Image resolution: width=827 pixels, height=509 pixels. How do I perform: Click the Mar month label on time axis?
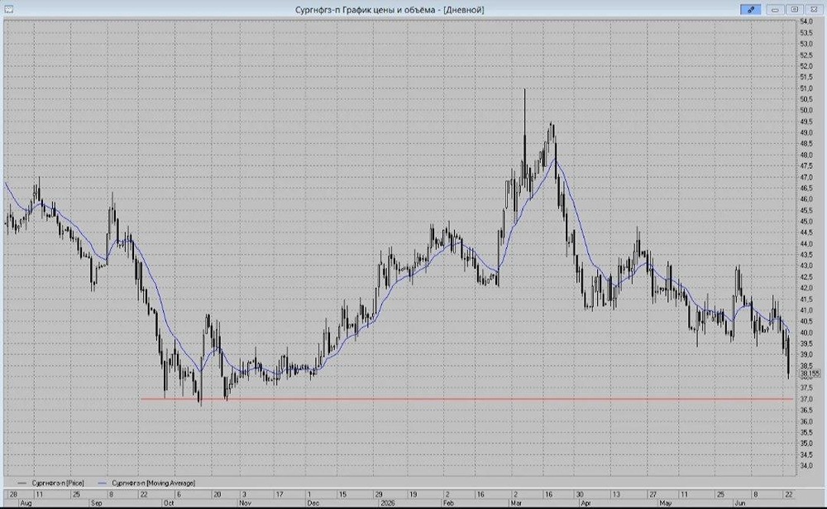515,503
